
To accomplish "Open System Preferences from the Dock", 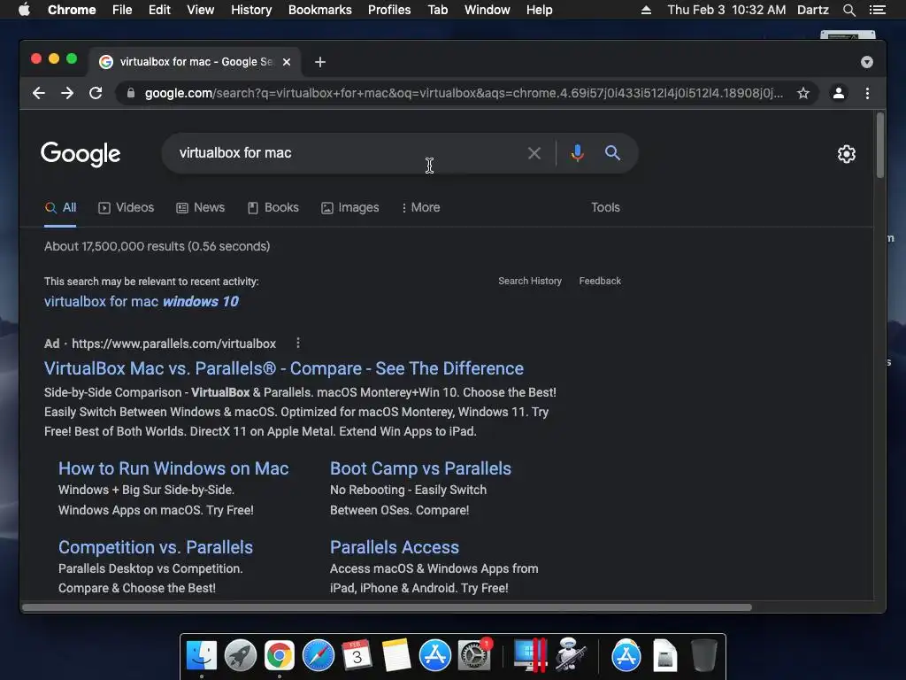I will pyautogui.click(x=474, y=656).
